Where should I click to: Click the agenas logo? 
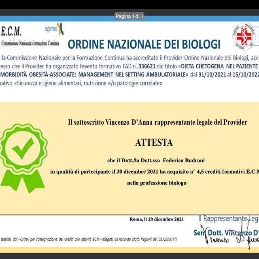click(x=54, y=29)
